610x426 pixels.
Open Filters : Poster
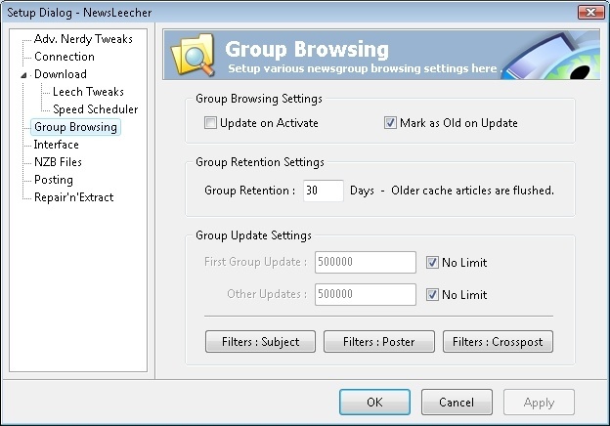click(x=379, y=342)
